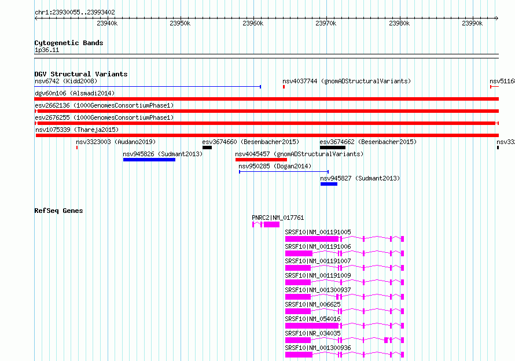Open the esv2662136 1000Genomes variant label

pyautogui.click(x=104, y=105)
